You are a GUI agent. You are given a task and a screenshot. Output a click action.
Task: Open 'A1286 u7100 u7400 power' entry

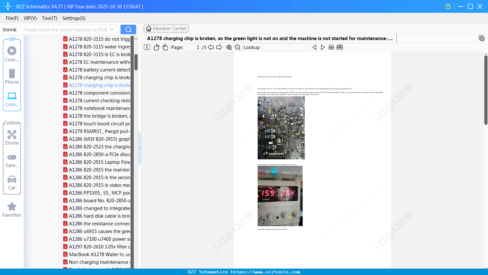click(x=97, y=239)
